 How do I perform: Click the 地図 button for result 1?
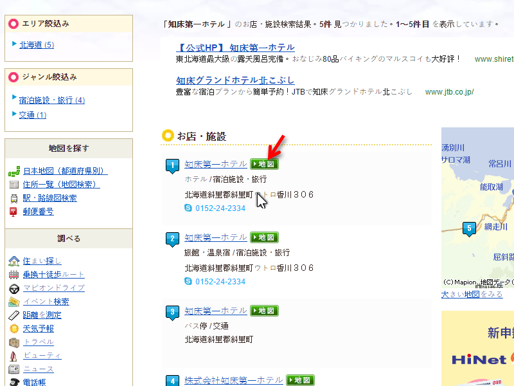[x=264, y=164]
